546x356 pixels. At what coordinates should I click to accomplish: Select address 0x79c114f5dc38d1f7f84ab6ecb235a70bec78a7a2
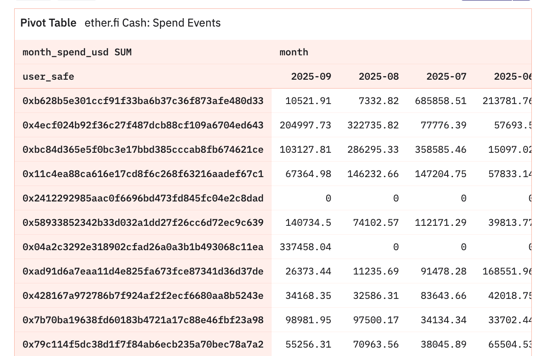143,344
